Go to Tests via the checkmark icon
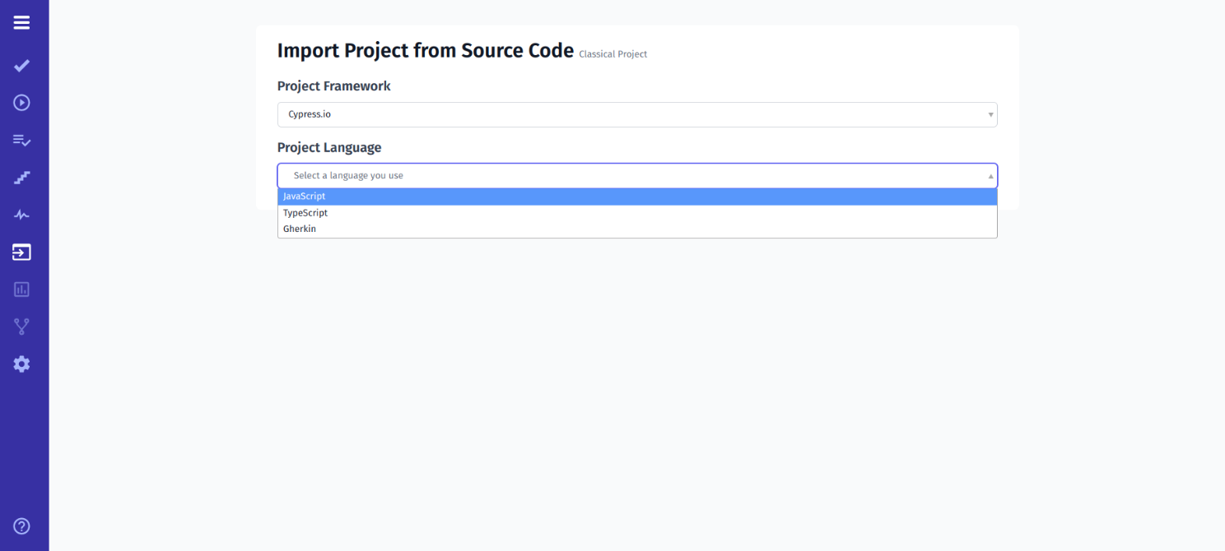Viewport: 1225px width, 551px height. 22,65
